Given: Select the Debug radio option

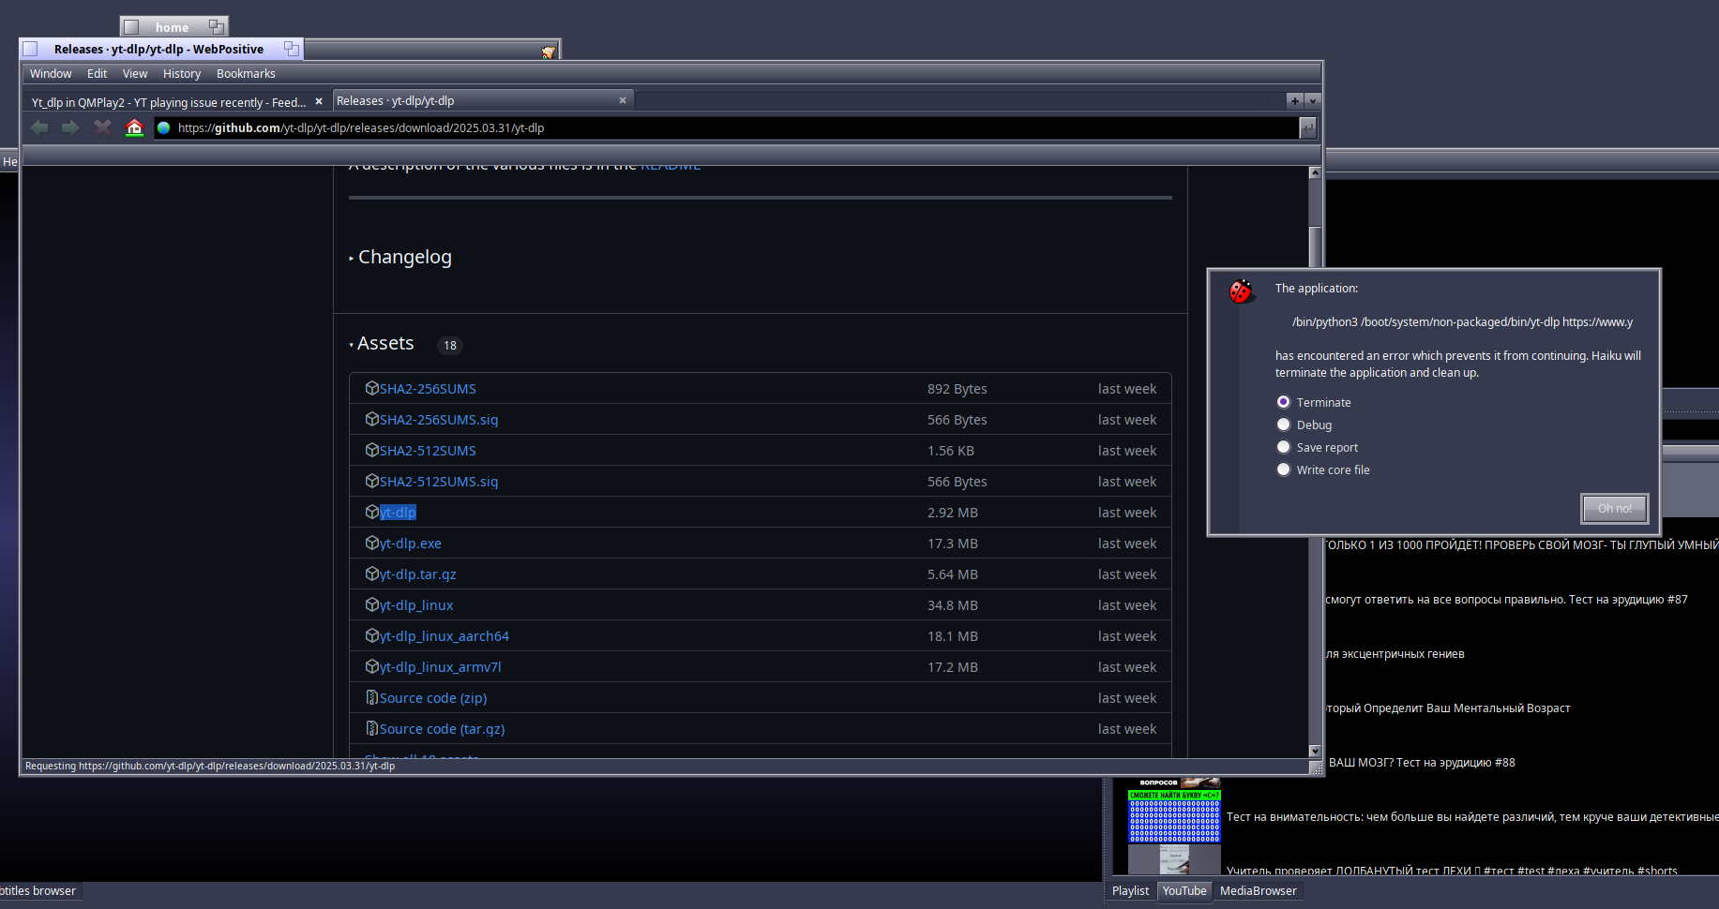Looking at the screenshot, I should 1284,425.
